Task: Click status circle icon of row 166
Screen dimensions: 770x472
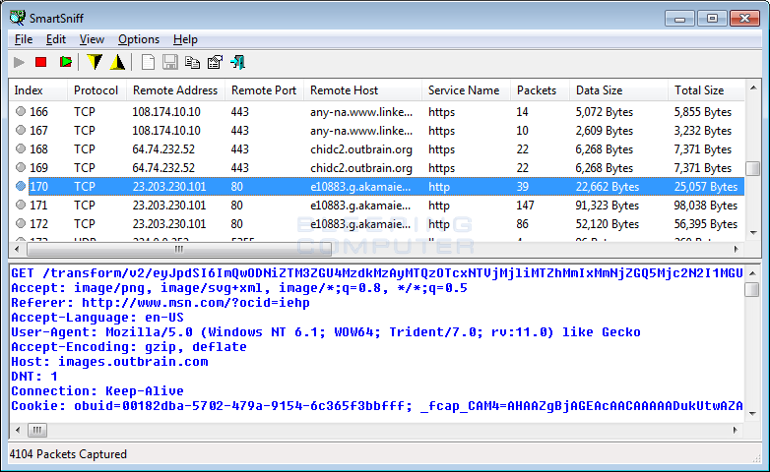Action: [20, 111]
